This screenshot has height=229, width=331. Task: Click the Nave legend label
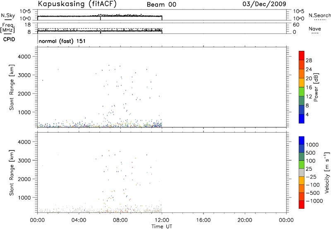(x=315, y=29)
